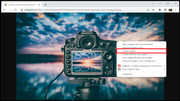This screenshot has width=180, height=101.
Task: Select Copiar endereço da imagem
Action: tap(141, 54)
